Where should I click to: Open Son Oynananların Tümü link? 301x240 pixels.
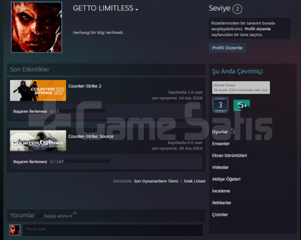[156, 181]
